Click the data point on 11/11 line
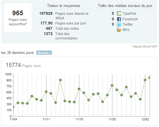This screenshot has width=159, height=127. tap(46, 92)
